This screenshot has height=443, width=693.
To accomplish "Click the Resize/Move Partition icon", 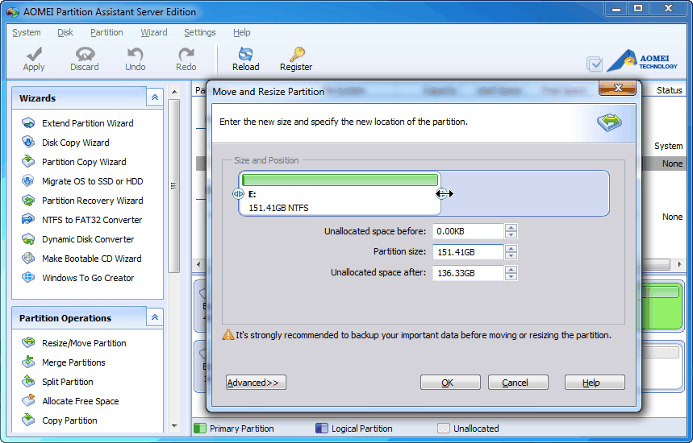I will [x=28, y=342].
